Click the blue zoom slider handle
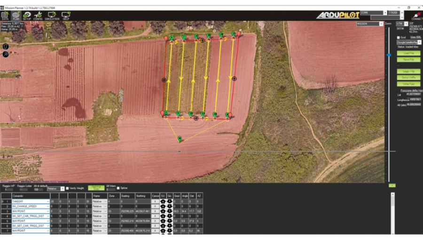This screenshot has width=423, height=240. pyautogui.click(x=389, y=55)
